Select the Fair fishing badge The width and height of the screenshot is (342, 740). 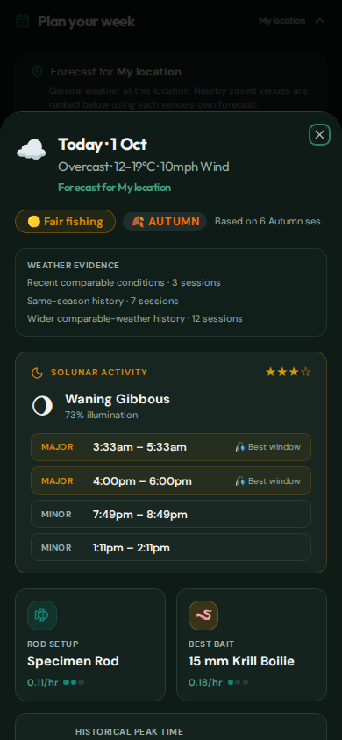65,221
